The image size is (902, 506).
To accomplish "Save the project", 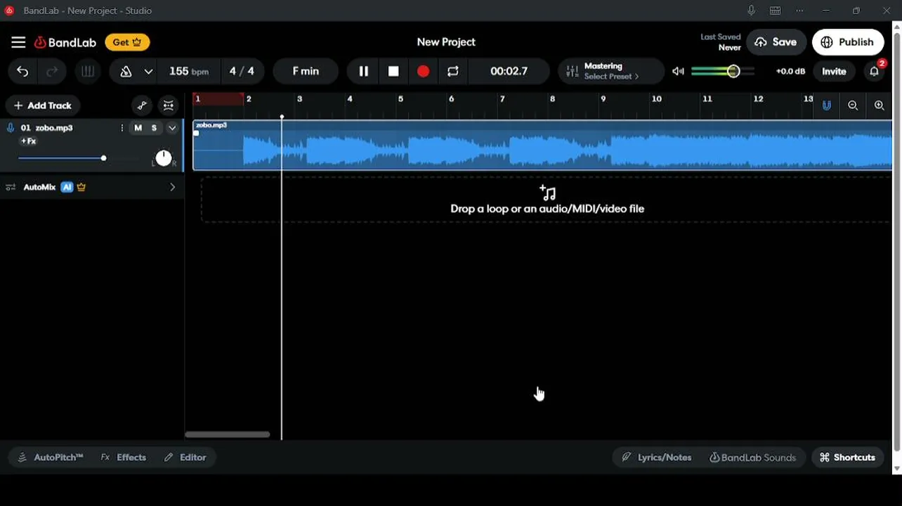I will (x=776, y=42).
